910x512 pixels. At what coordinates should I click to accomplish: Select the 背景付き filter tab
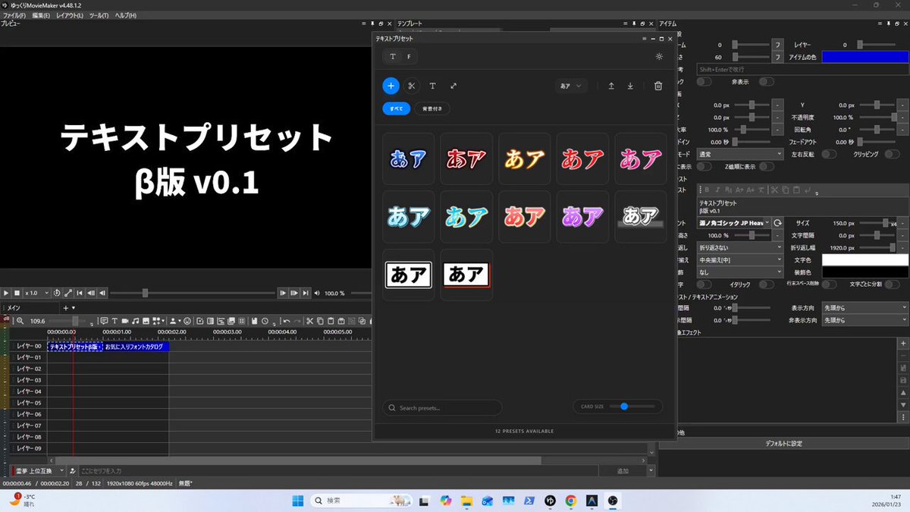coord(432,108)
